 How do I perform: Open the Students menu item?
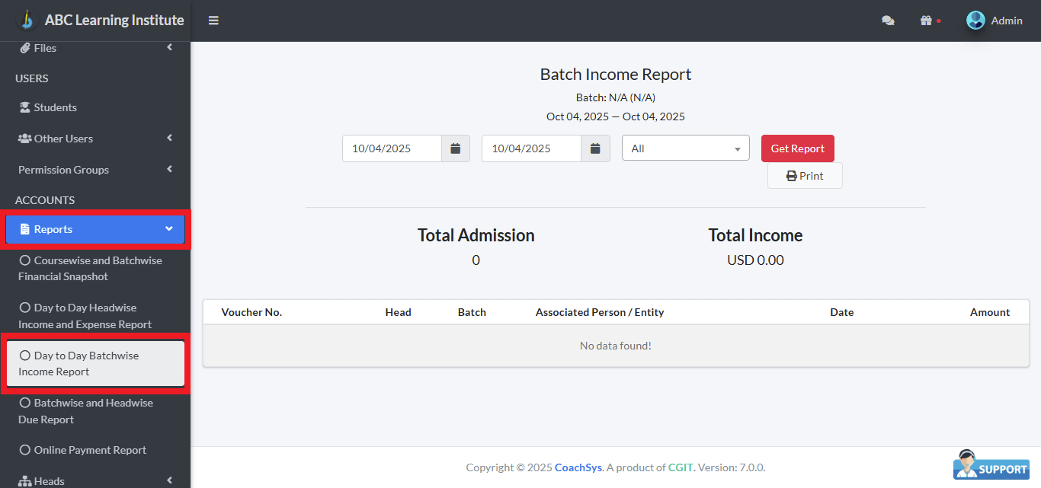click(x=54, y=107)
